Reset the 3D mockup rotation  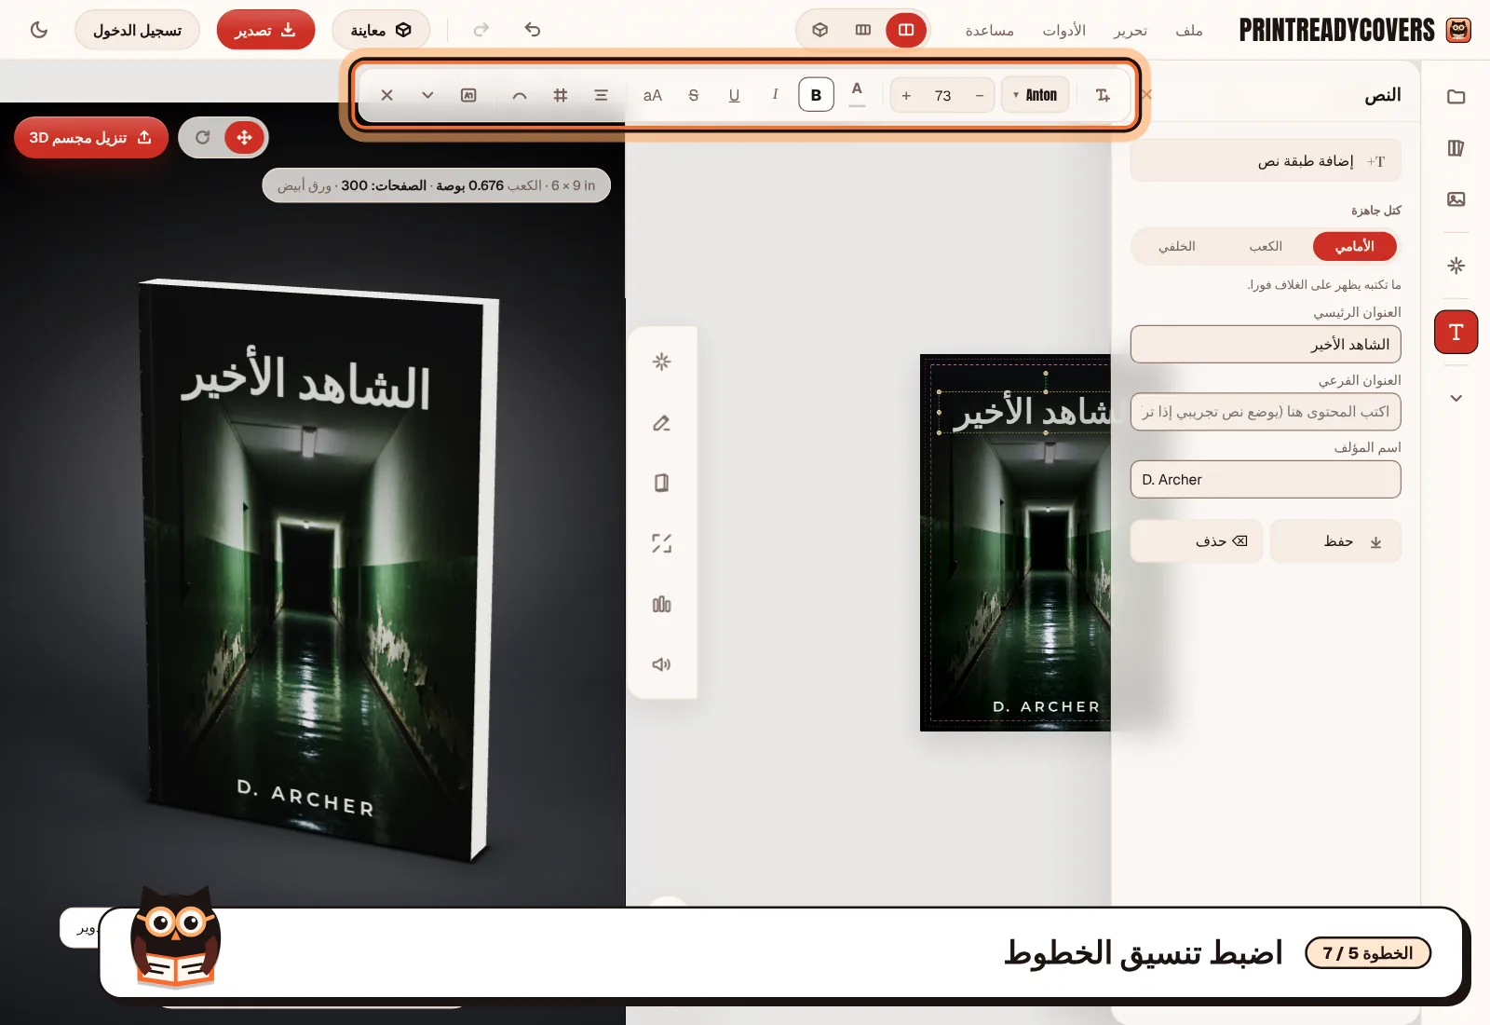202,138
